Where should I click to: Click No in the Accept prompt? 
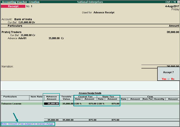[172, 79]
